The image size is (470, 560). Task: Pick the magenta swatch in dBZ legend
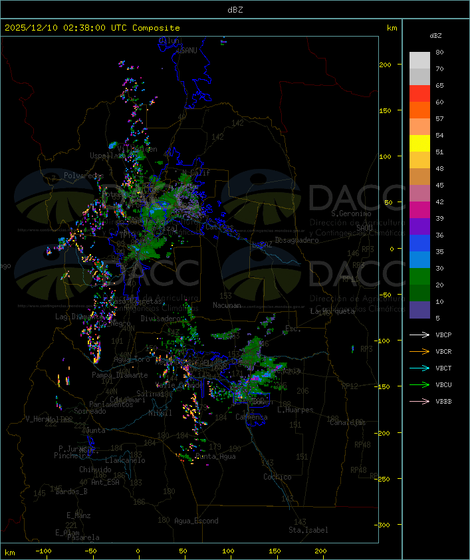point(419,210)
